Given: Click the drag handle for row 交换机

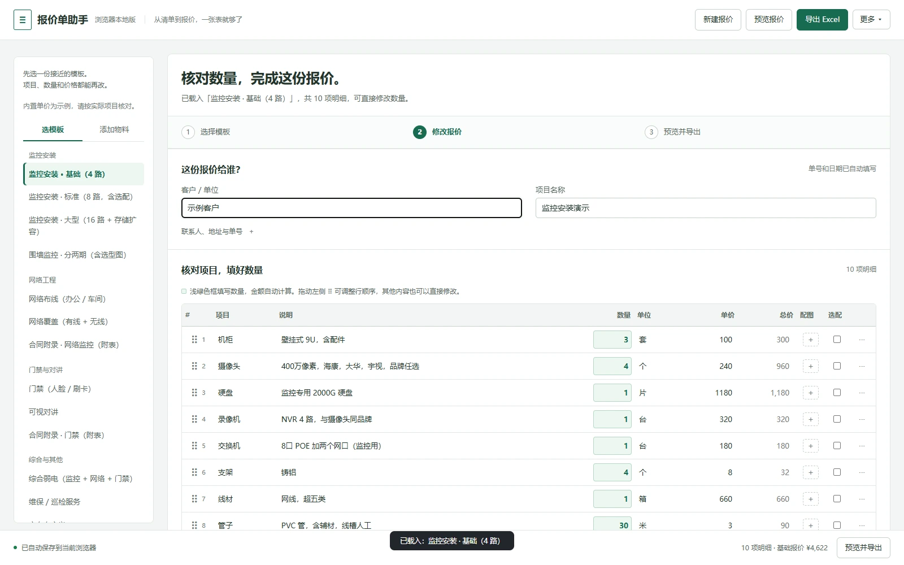Looking at the screenshot, I should coord(194,446).
